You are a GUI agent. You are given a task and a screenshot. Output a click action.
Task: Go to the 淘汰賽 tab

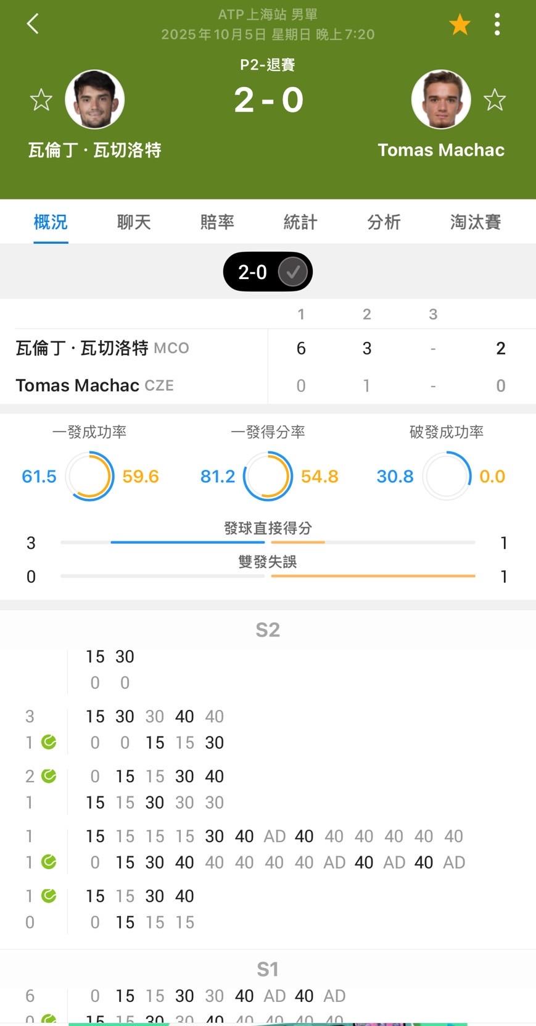[x=475, y=222]
